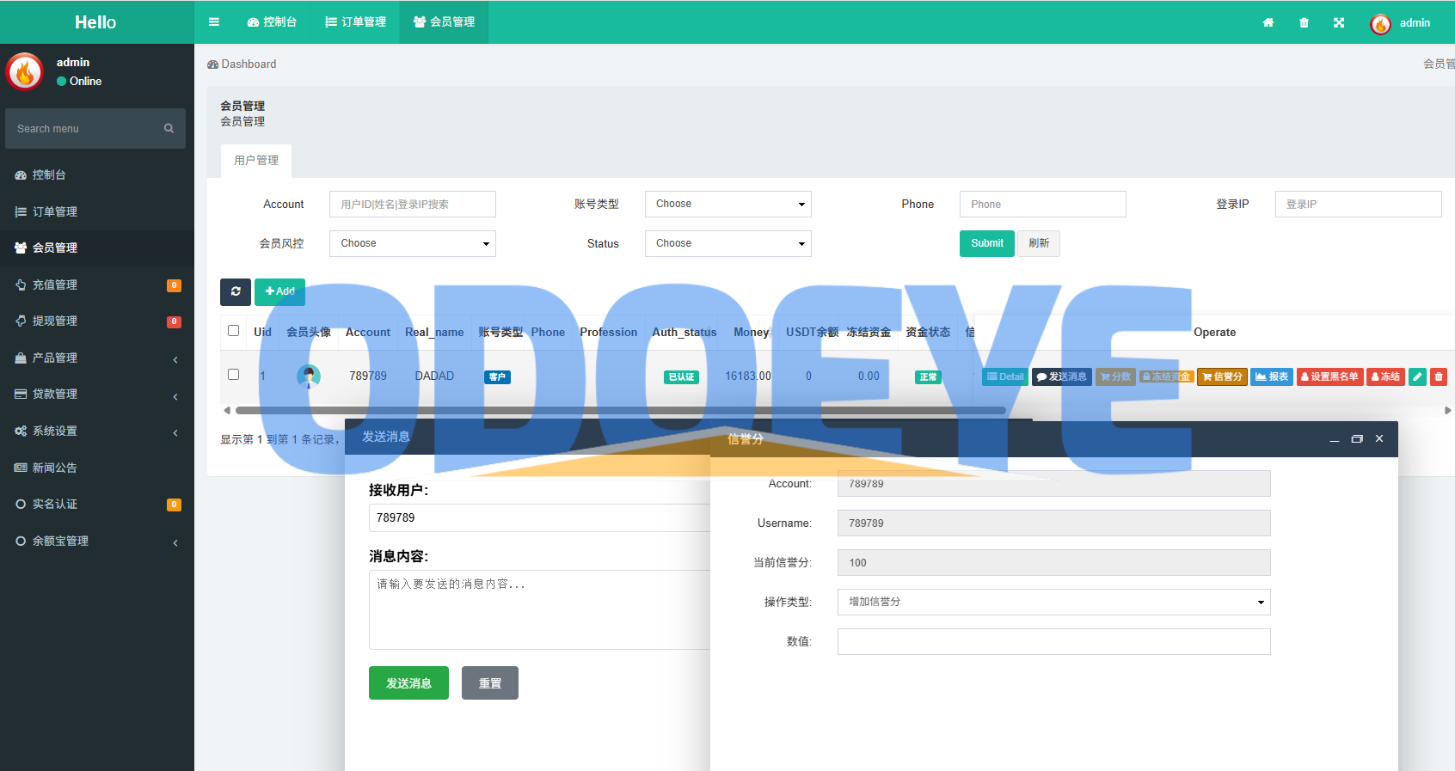Image resolution: width=1455 pixels, height=771 pixels.
Task: Click the 登录IP input field
Action: coord(1359,204)
